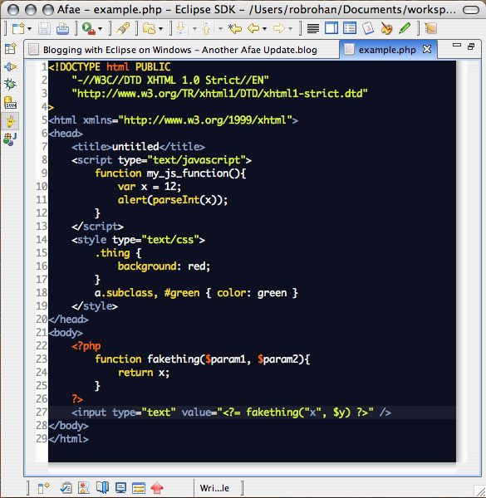Click the Search flashlight toolbar icon
Image resolution: width=486 pixels, height=498 pixels.
pyautogui.click(x=123, y=28)
